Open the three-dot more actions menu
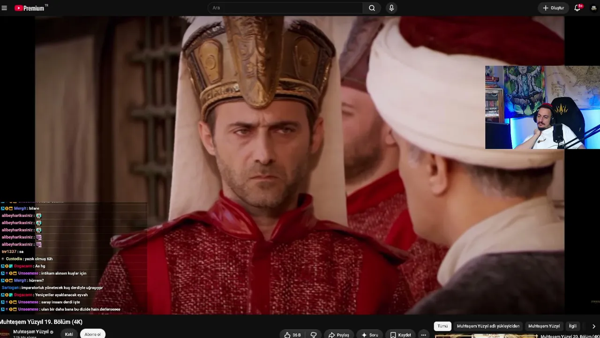Viewport: 600px width, 338px height. point(423,335)
